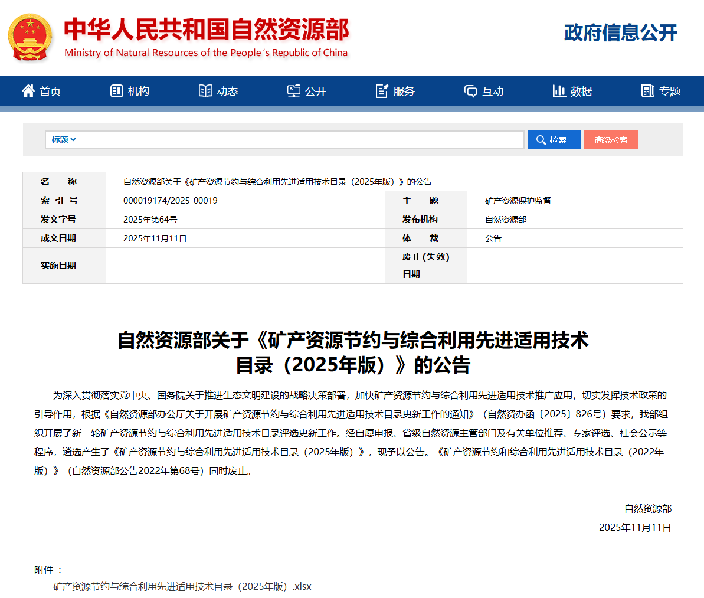Click the 服务 edit-document icon

click(x=382, y=91)
